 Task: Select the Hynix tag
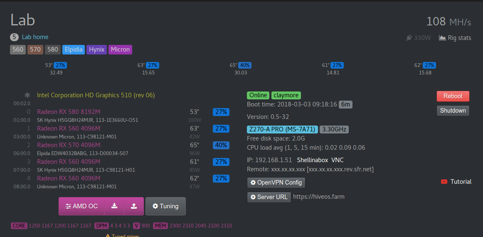click(97, 49)
